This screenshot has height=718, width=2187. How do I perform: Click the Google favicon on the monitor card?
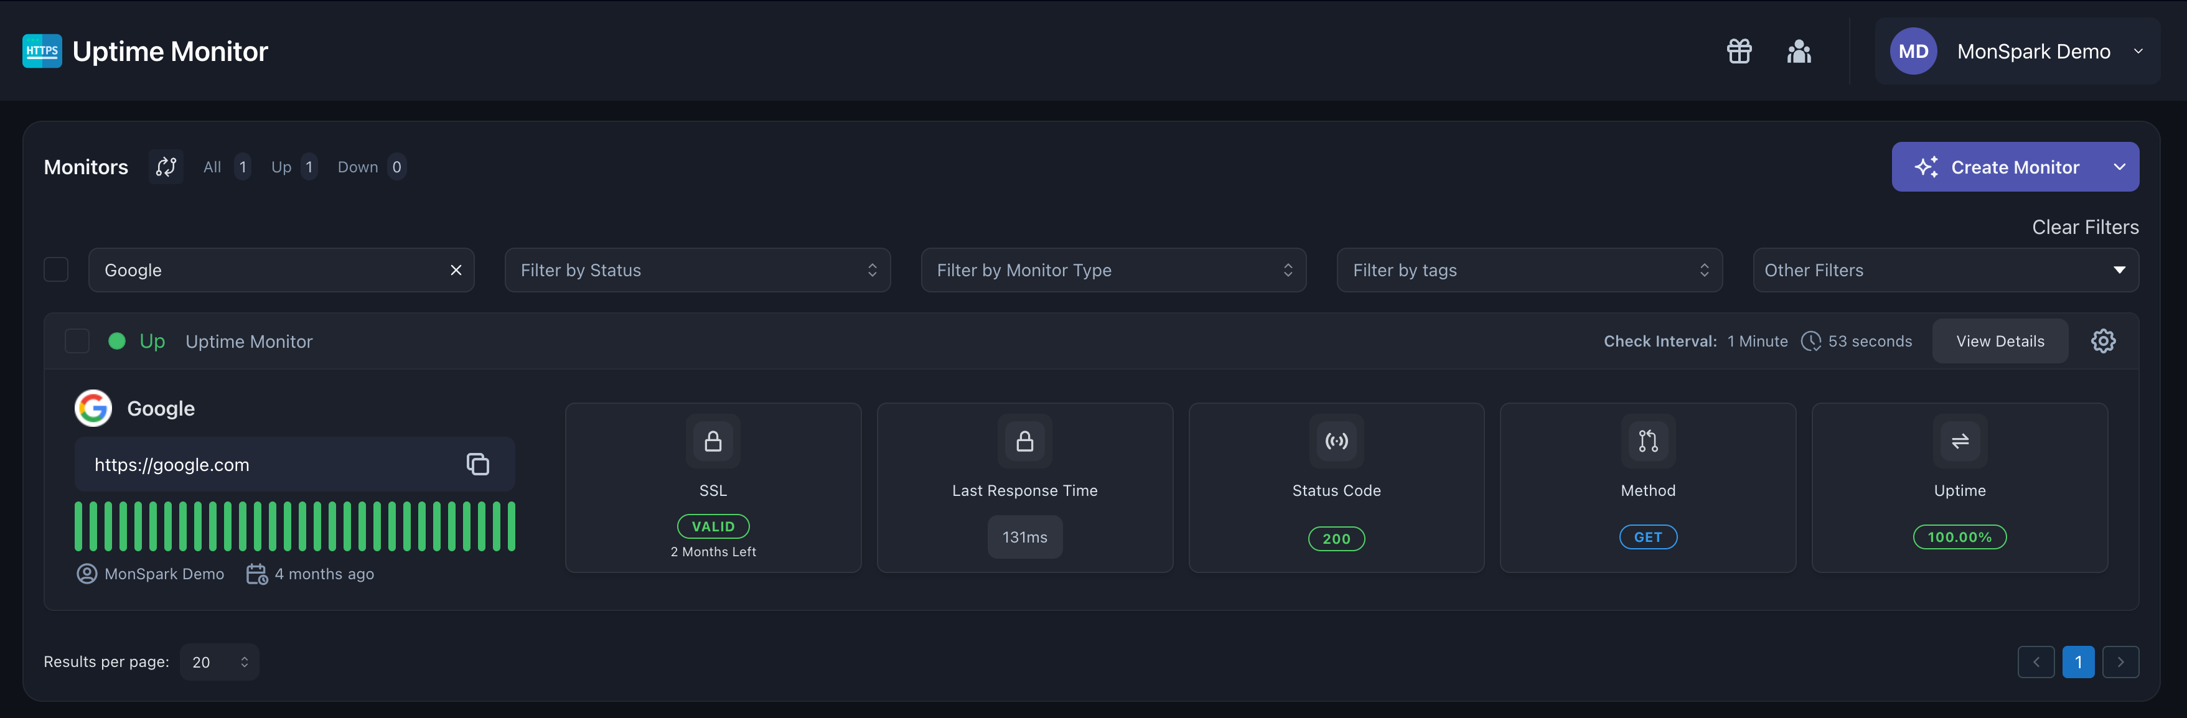(93, 408)
